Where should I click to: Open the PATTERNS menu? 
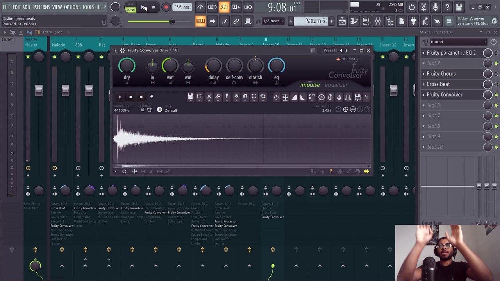coord(41,7)
